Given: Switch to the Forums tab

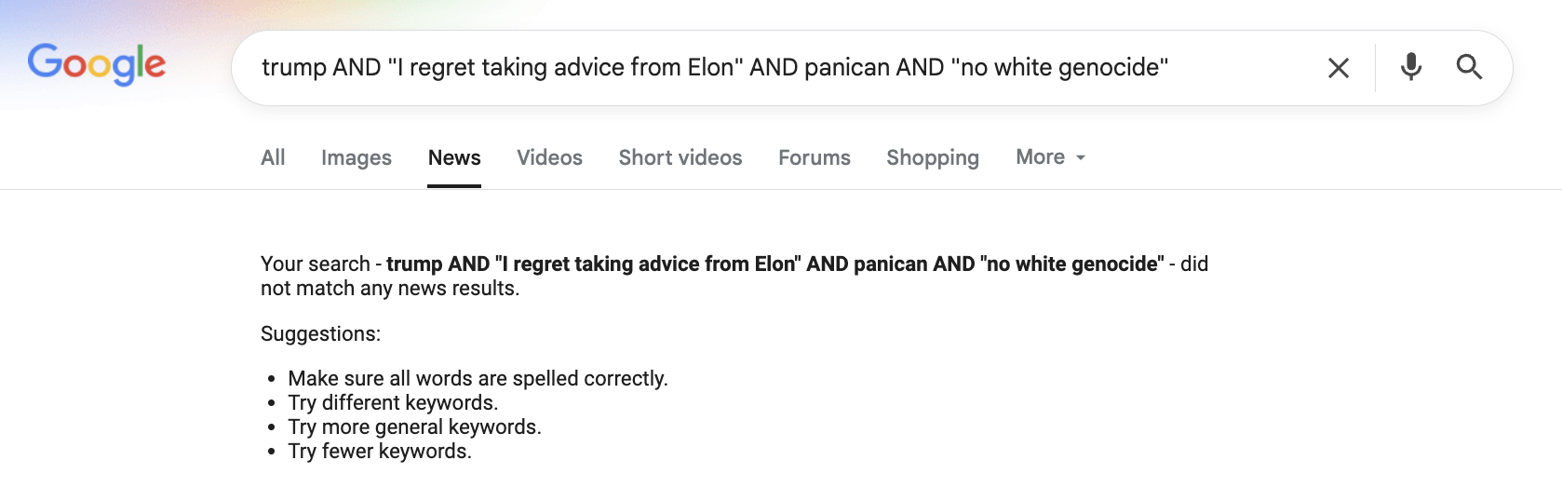Looking at the screenshot, I should point(815,157).
